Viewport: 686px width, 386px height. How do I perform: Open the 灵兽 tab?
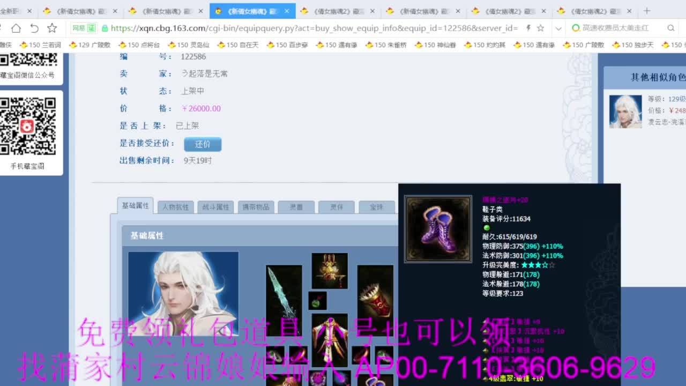(296, 207)
